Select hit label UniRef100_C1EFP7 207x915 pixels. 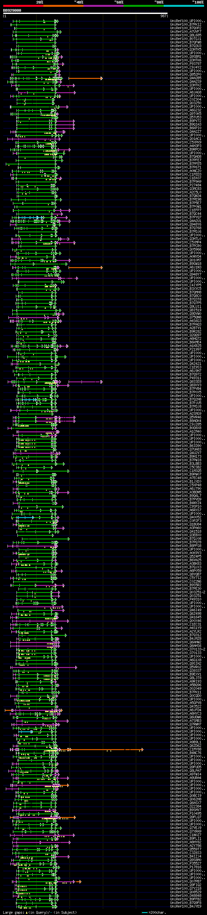[x=186, y=210]
